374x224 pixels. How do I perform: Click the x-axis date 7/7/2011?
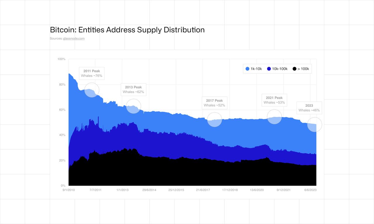coord(95,190)
